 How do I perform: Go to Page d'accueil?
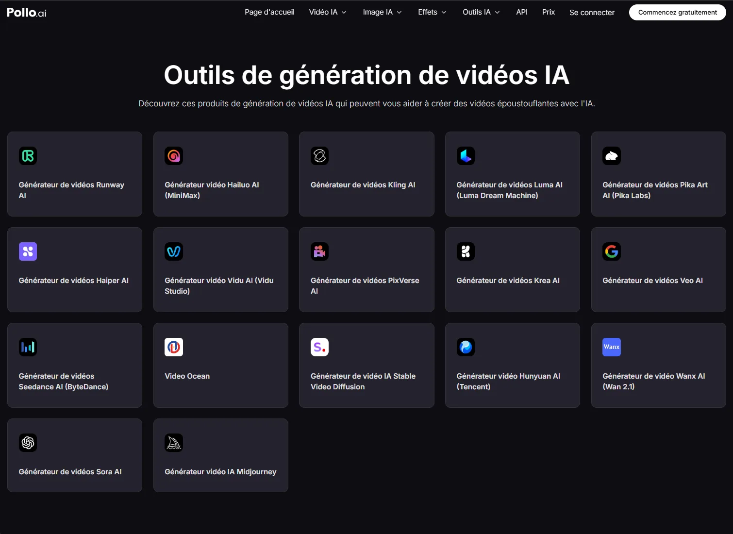click(x=269, y=12)
